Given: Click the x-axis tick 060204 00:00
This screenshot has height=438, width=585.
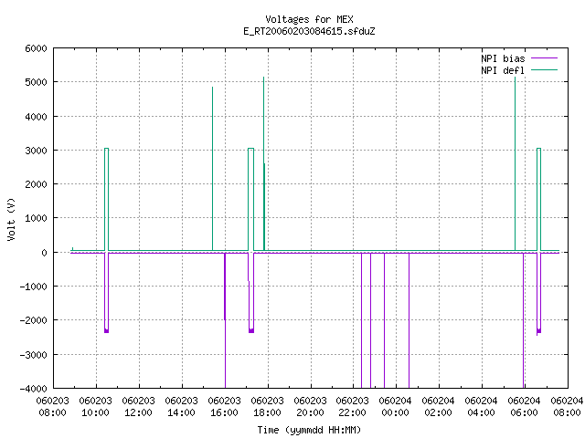Looking at the screenshot, I should click(x=396, y=406).
